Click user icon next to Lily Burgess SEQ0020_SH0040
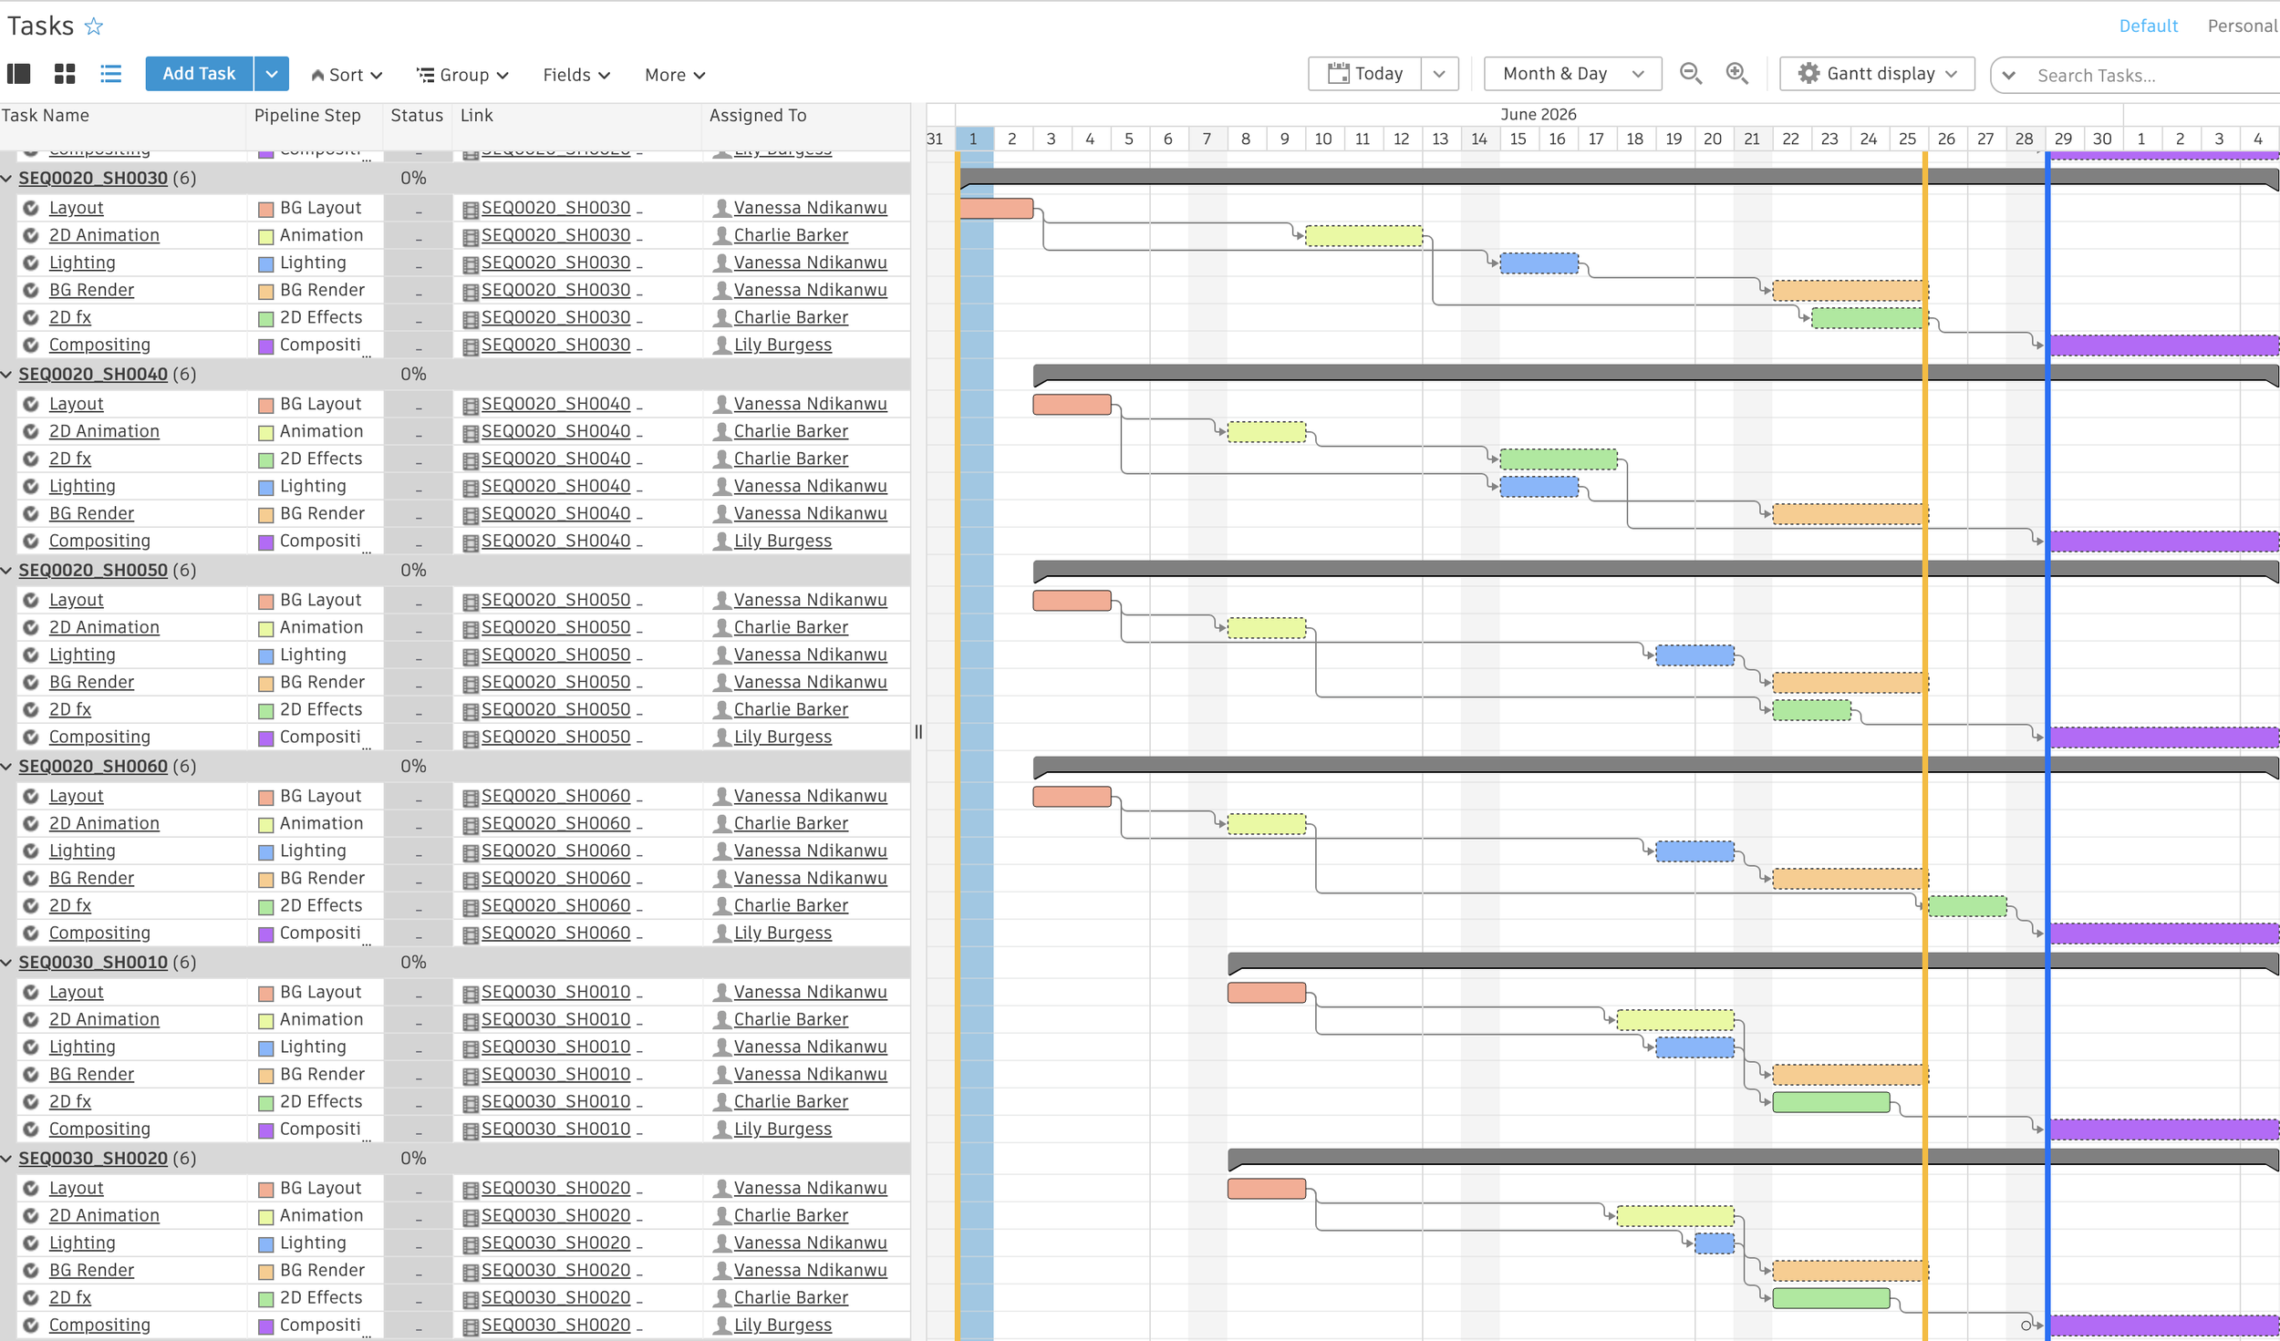Screen dimensions: 2280x1341 click(x=721, y=541)
